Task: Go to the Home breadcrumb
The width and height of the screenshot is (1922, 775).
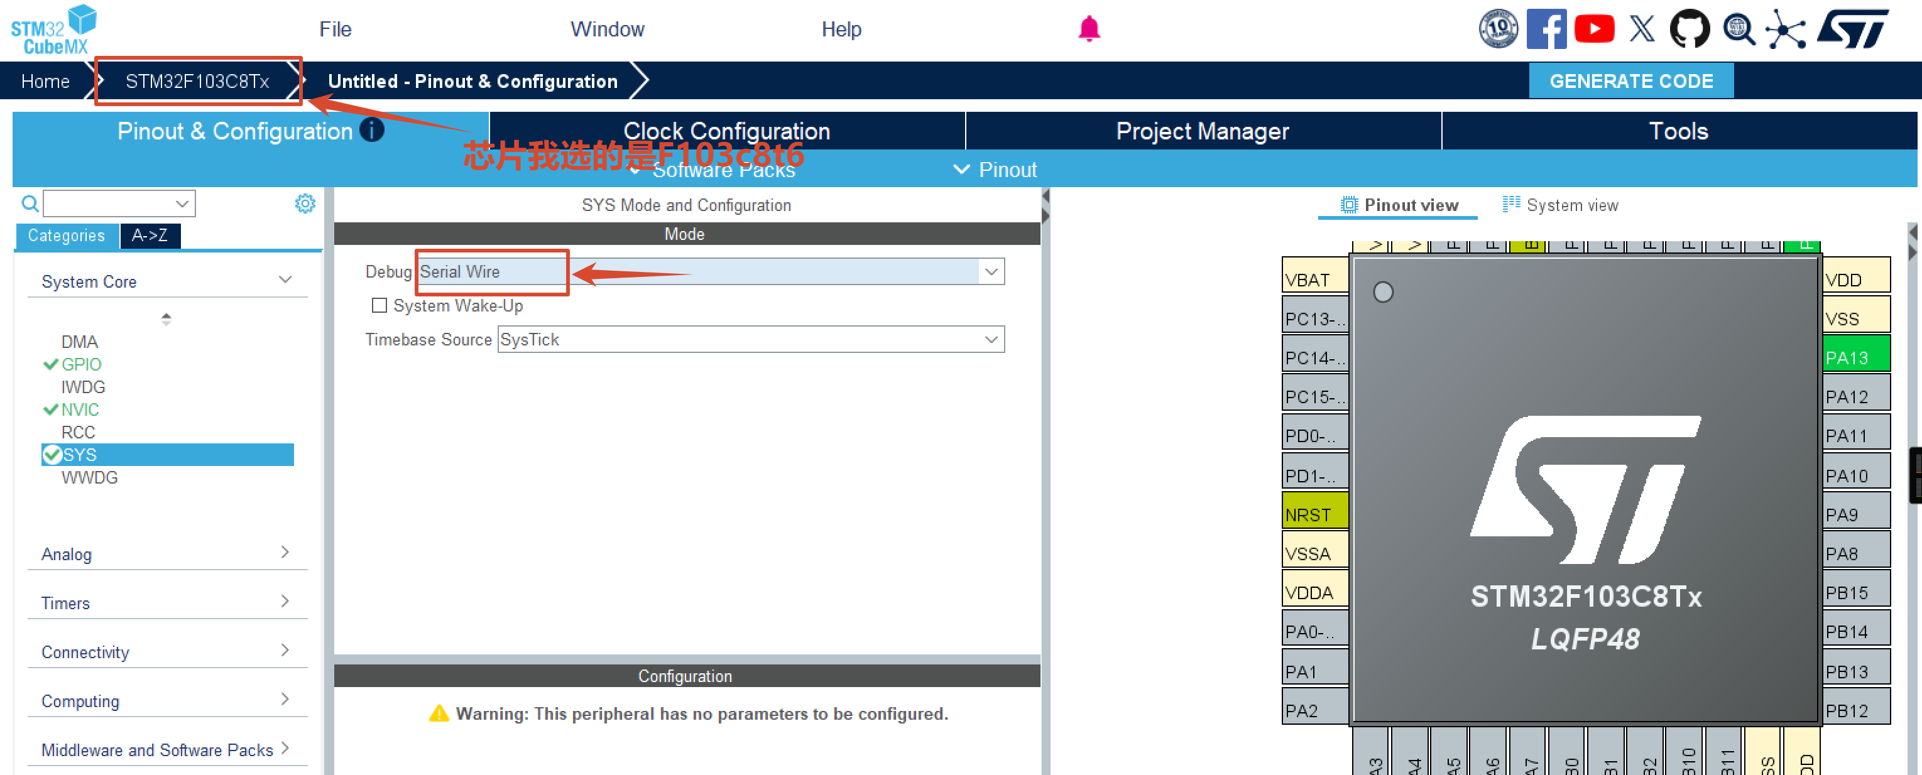Action: pos(45,80)
